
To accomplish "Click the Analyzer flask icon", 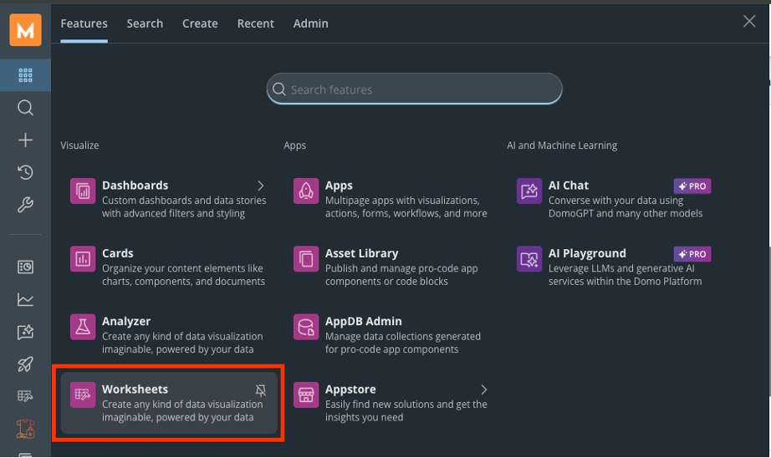I will 83,327.
